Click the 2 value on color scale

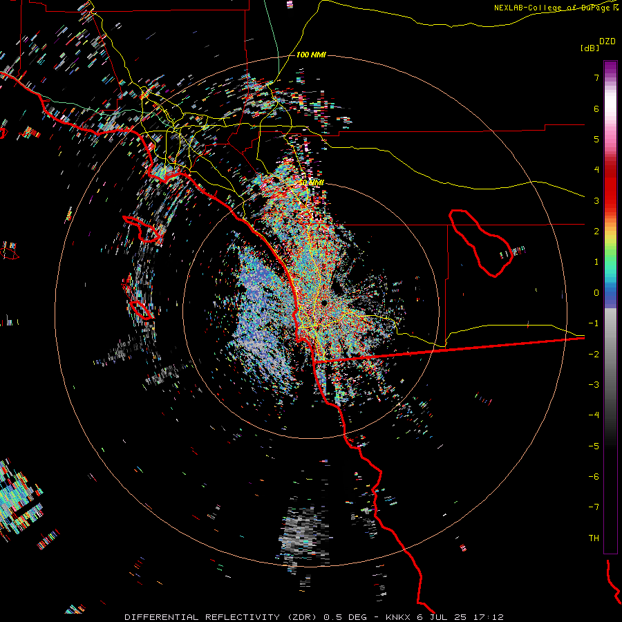[596, 232]
